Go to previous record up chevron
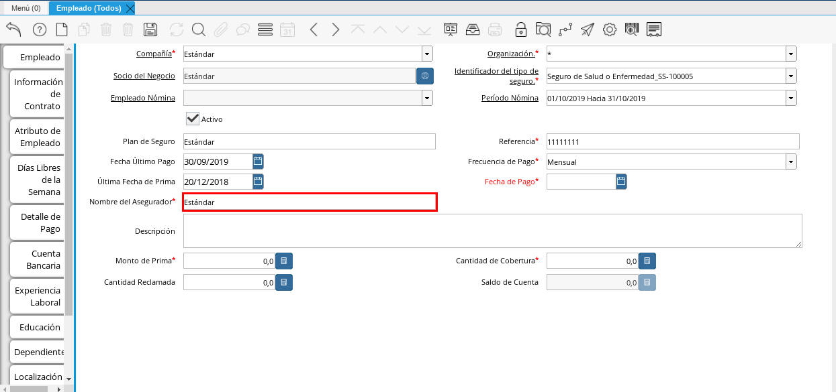The height and width of the screenshot is (392, 836). tap(380, 29)
